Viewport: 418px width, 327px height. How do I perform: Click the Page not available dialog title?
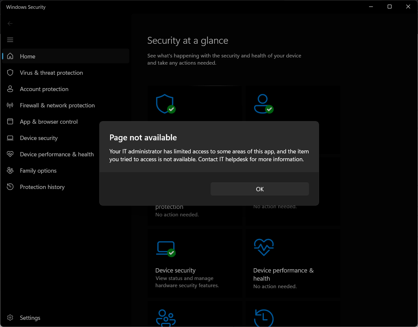click(x=143, y=137)
